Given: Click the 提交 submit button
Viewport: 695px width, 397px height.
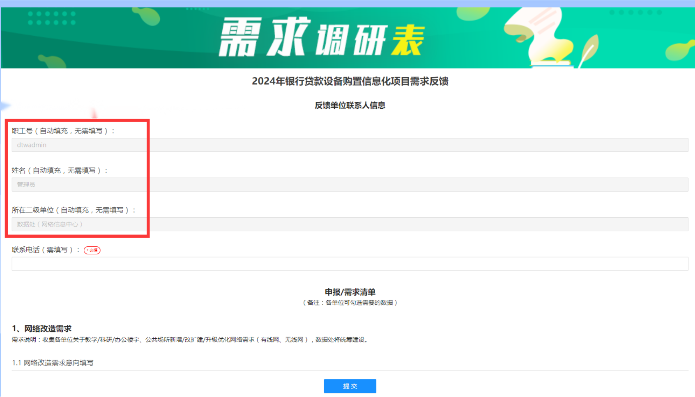Looking at the screenshot, I should click(x=350, y=386).
